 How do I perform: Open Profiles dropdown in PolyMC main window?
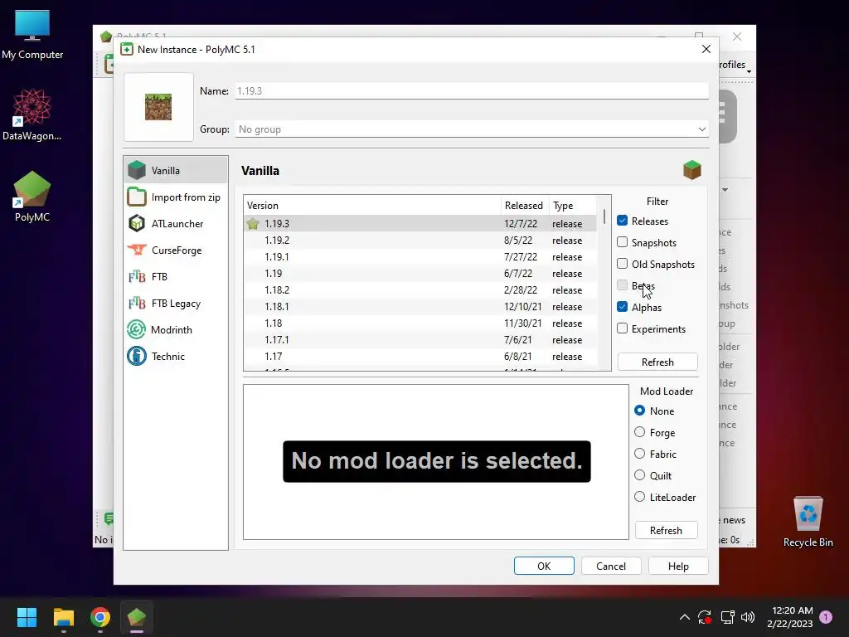coord(735,65)
